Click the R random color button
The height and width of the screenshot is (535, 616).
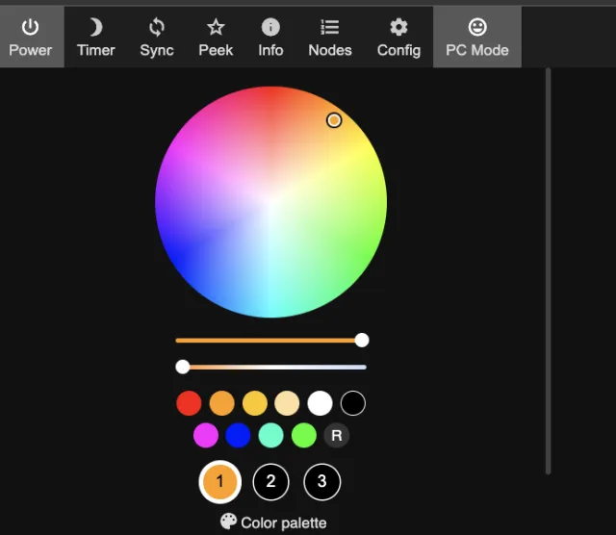pyautogui.click(x=337, y=435)
